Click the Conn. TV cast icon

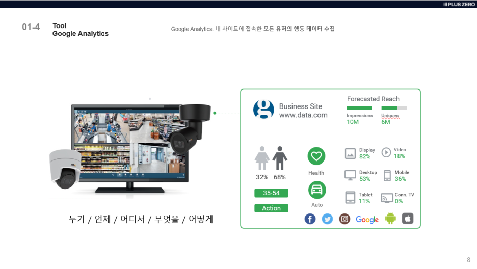[387, 198]
